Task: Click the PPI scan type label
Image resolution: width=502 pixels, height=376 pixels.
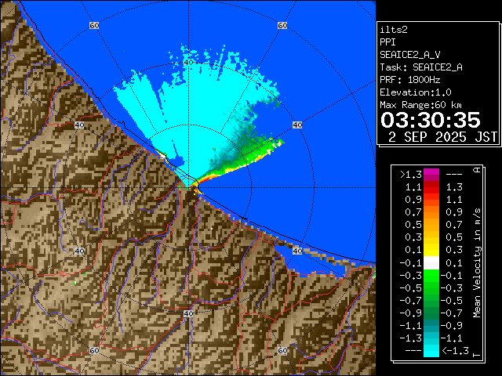Action: coord(388,42)
